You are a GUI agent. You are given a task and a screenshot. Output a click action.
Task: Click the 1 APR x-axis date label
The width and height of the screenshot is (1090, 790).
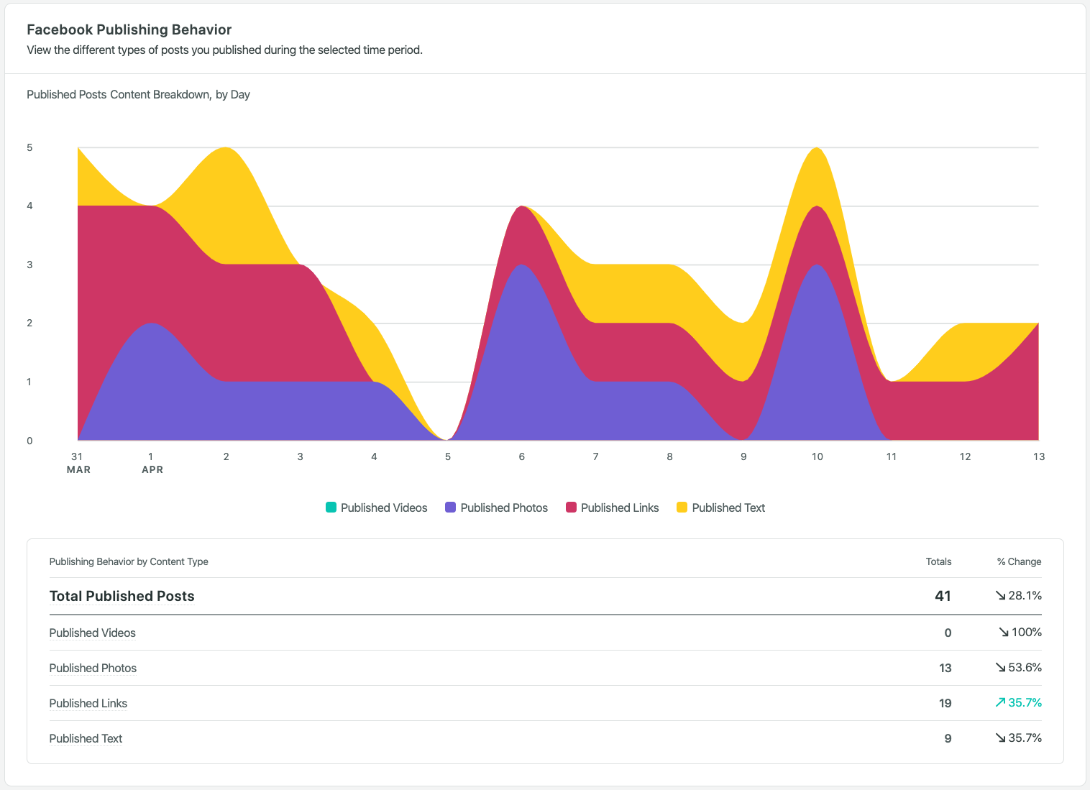click(x=152, y=463)
